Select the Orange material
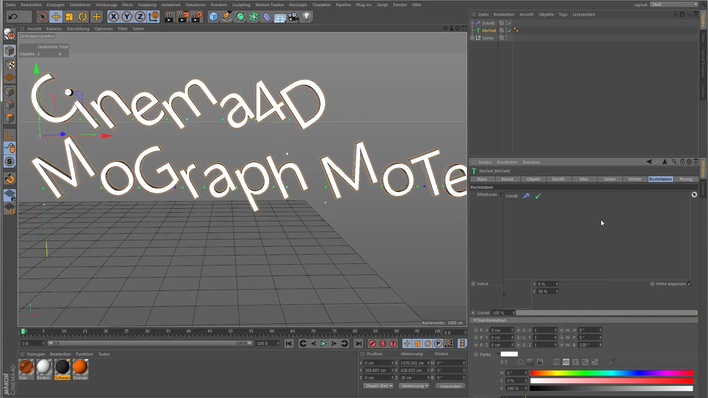 tap(80, 370)
